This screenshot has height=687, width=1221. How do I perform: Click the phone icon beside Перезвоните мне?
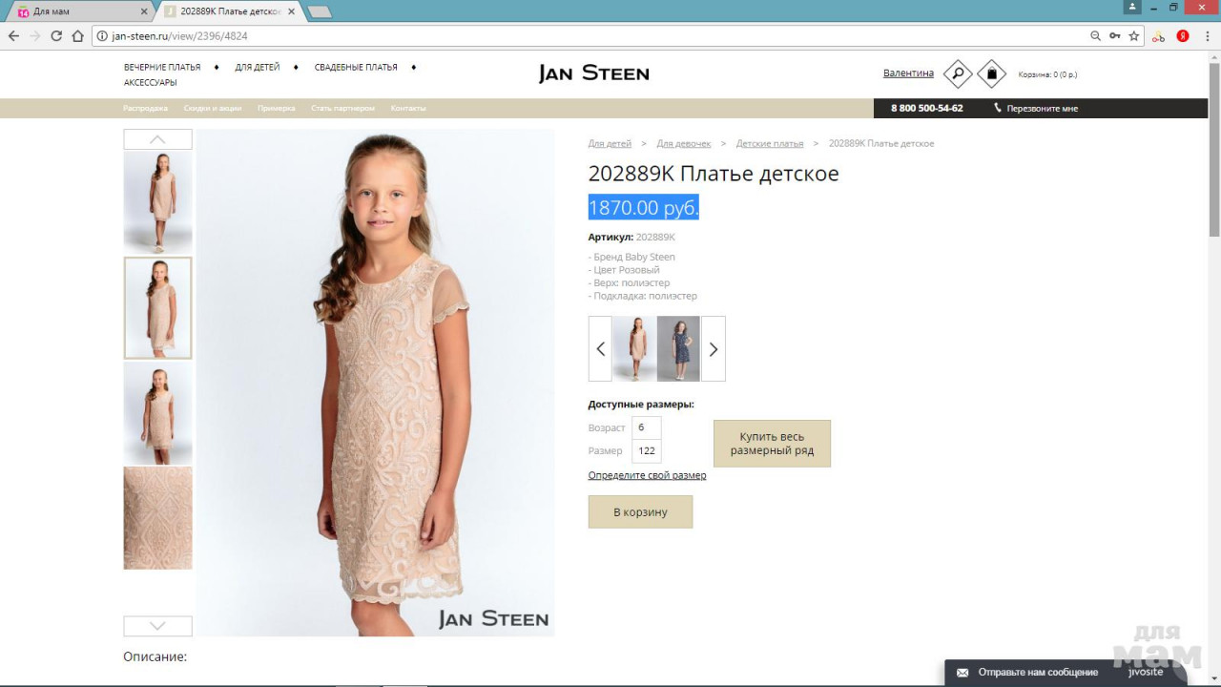(998, 108)
